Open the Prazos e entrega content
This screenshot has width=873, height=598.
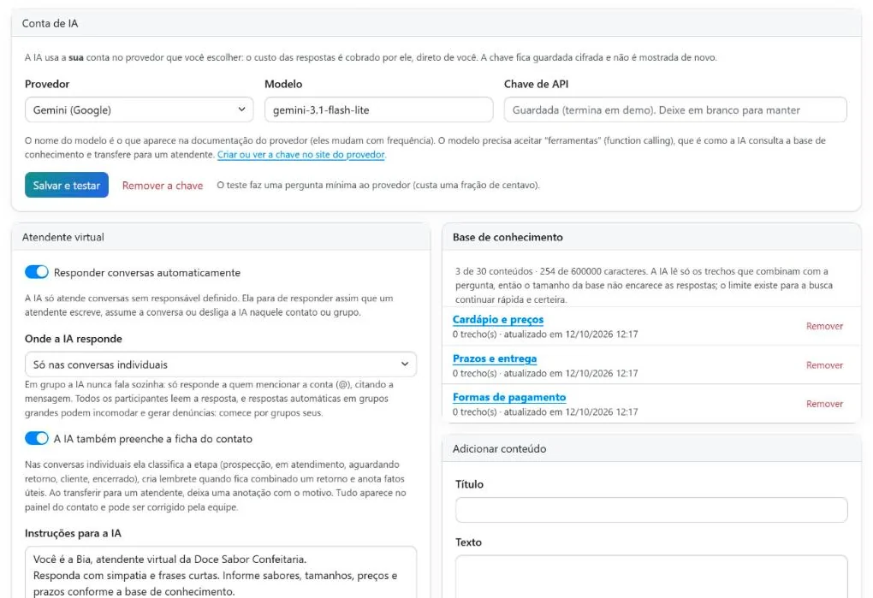[x=495, y=358]
